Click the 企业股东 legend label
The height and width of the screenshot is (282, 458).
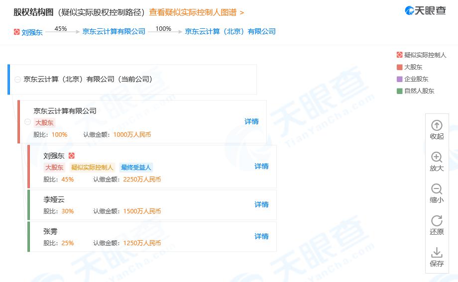(416, 79)
